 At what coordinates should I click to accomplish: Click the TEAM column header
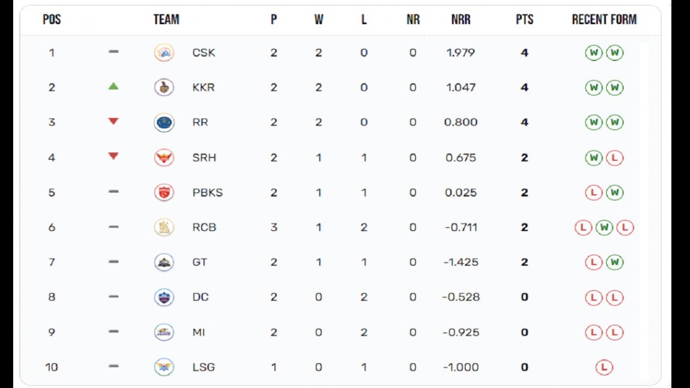pyautogui.click(x=166, y=20)
